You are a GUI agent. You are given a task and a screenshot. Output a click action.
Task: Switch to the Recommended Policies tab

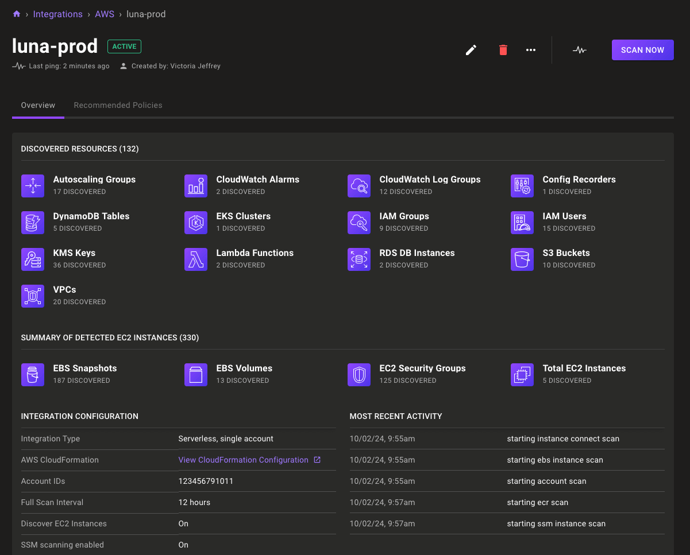(118, 105)
